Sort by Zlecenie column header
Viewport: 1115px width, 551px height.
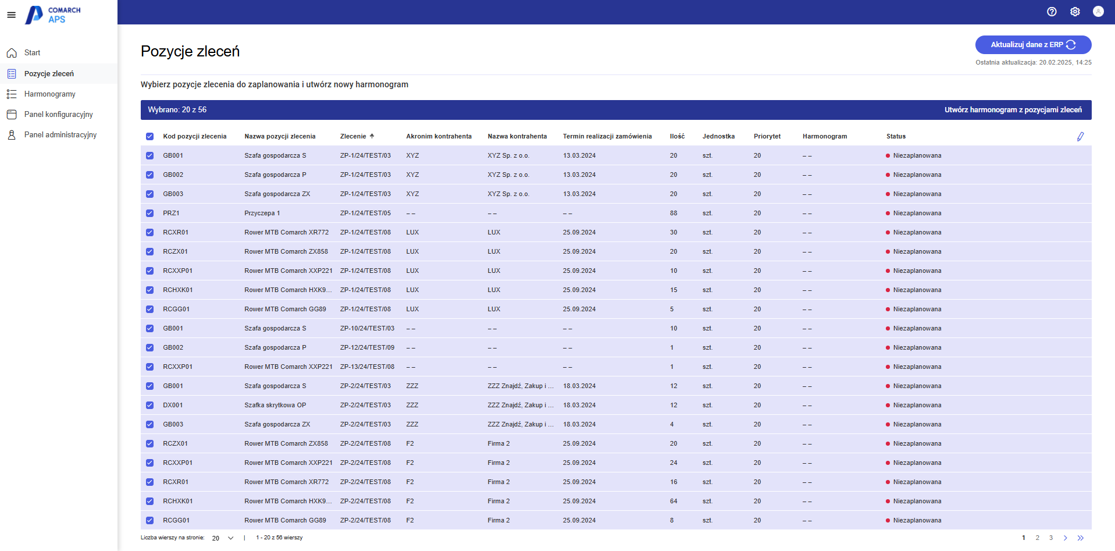353,137
